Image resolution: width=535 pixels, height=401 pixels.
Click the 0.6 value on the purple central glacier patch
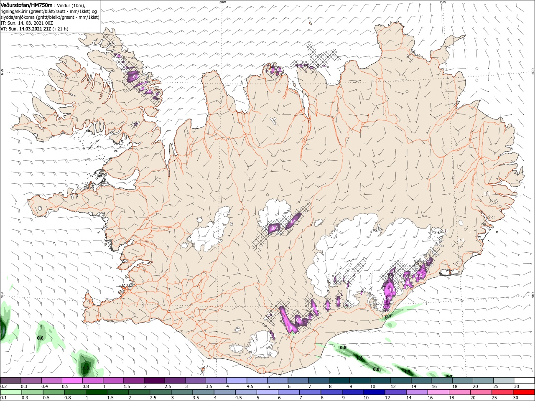[275, 228]
